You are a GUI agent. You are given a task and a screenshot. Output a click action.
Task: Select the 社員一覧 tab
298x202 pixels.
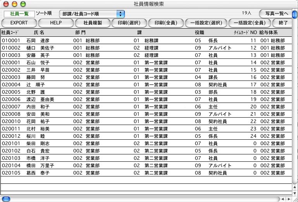[19, 14]
